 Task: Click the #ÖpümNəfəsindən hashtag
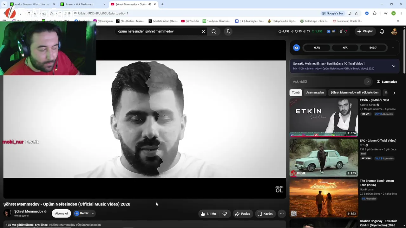[x=88, y=225]
